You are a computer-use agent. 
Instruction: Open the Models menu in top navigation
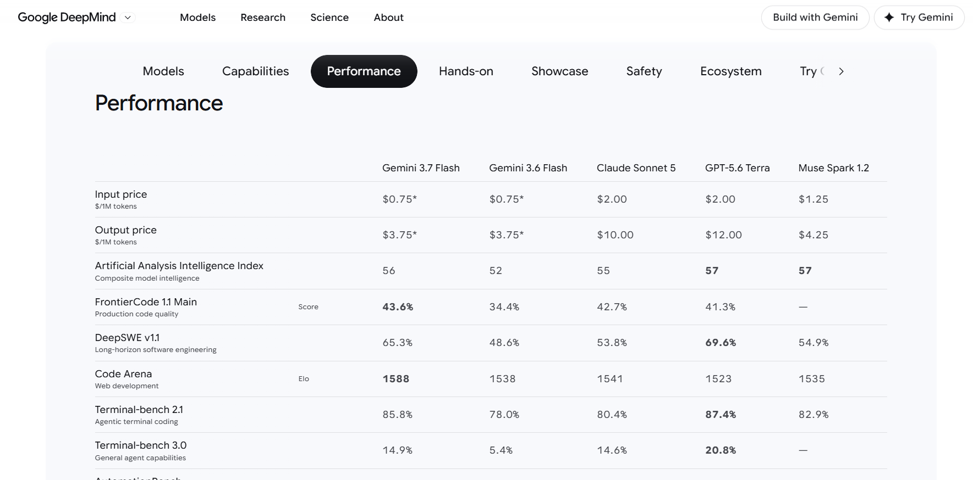(x=197, y=18)
